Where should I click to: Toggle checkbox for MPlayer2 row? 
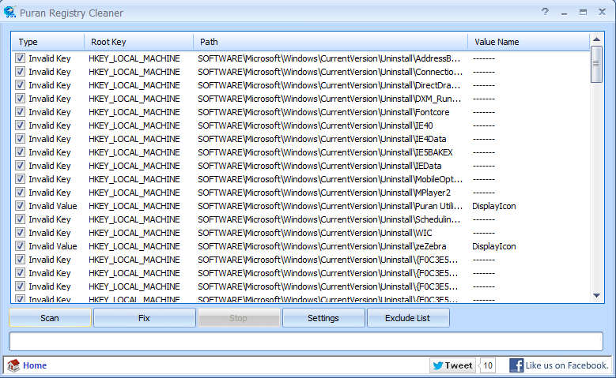(x=20, y=193)
